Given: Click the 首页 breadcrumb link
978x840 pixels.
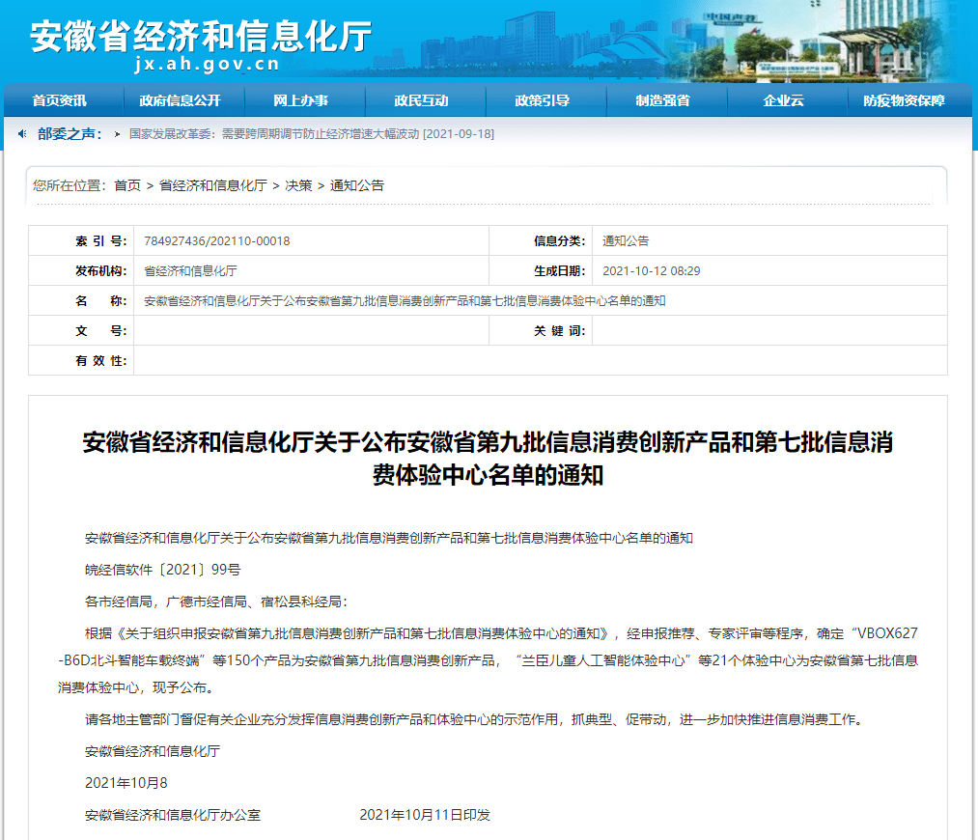Looking at the screenshot, I should pos(126,185).
